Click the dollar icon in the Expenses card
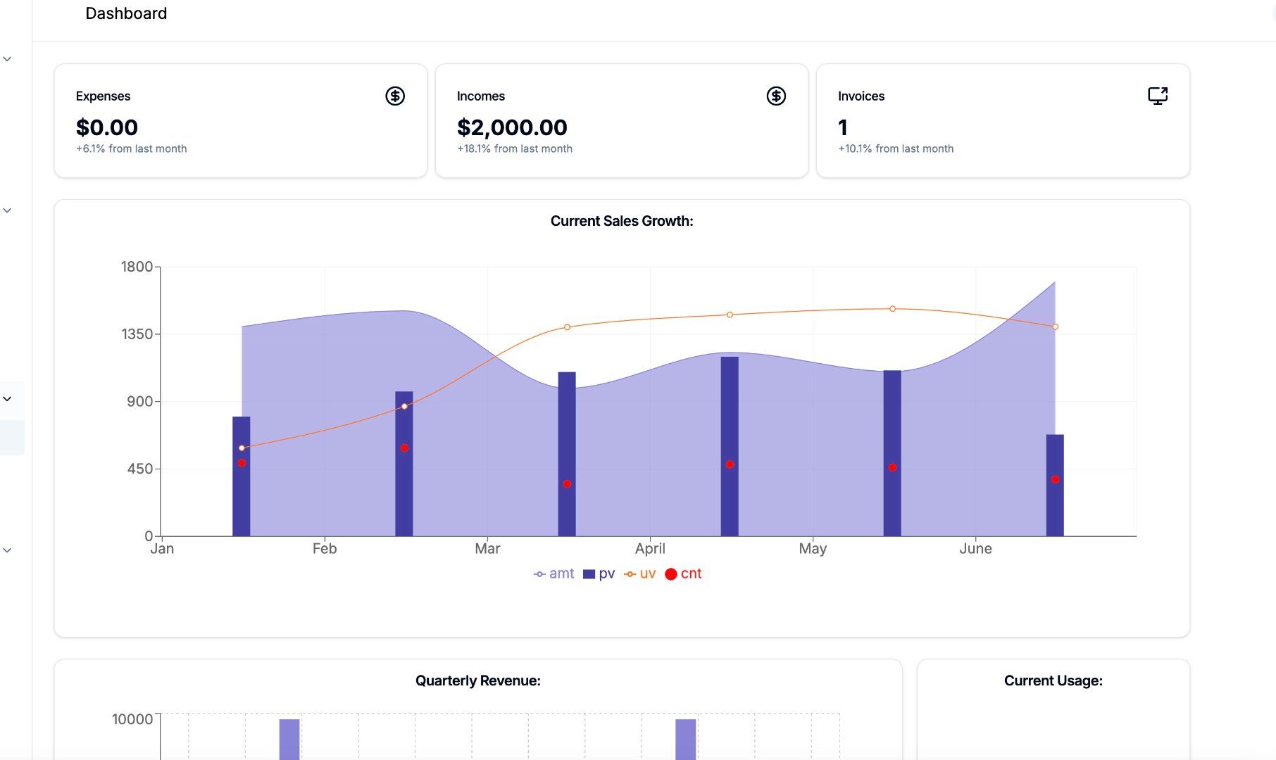The height and width of the screenshot is (760, 1276). [395, 96]
